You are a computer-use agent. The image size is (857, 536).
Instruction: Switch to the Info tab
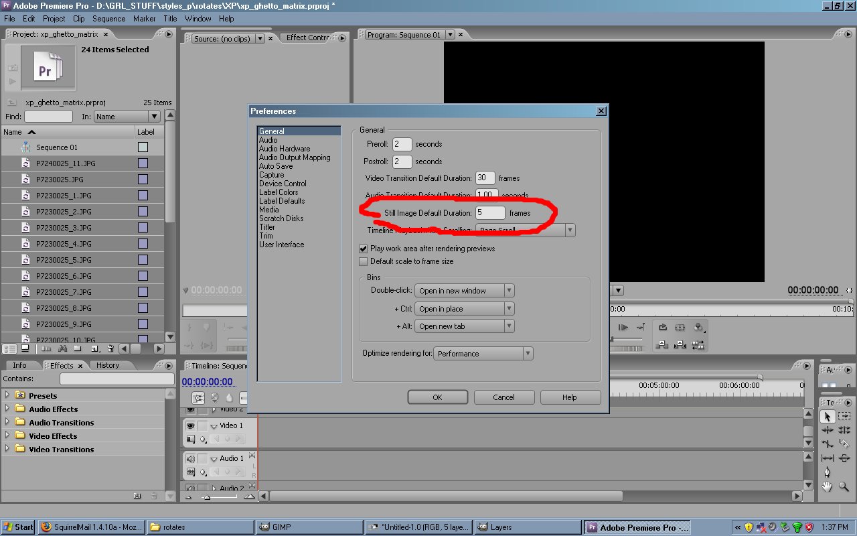(20, 365)
